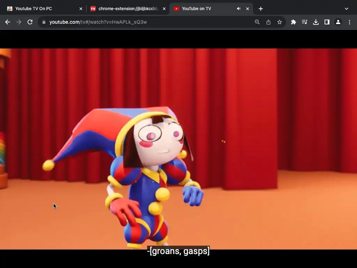Close the 'Youtube TV On PC' tab
Screen dimensions: 357x268
click(81, 9)
